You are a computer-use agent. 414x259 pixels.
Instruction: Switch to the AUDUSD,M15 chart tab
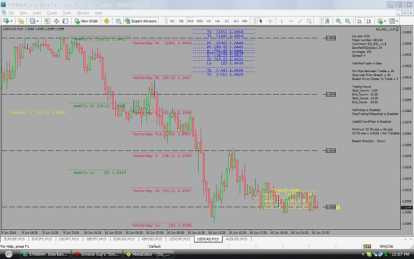(236, 239)
